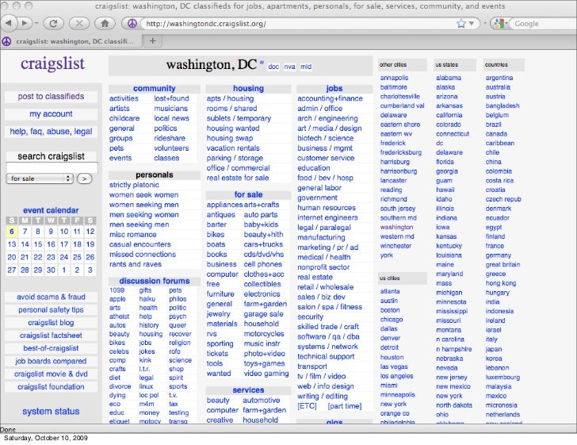Click the craigslist logo

pos(52,63)
